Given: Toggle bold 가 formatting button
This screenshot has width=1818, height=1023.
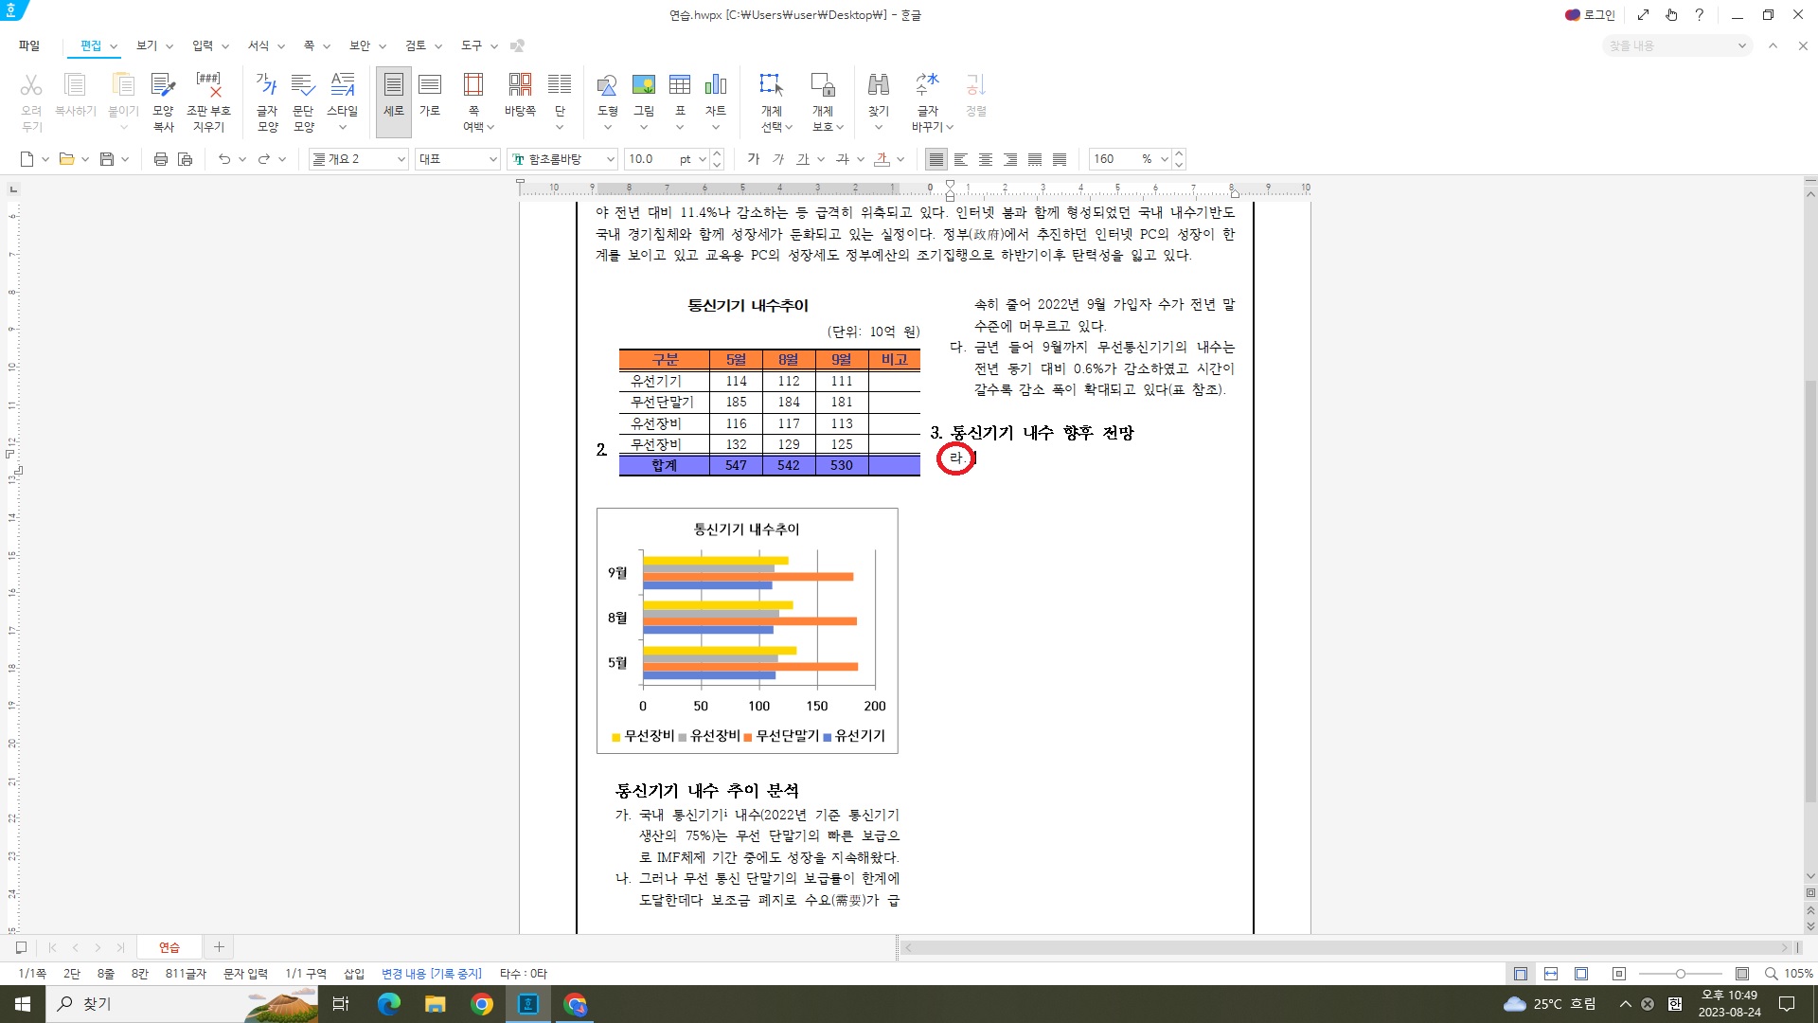Looking at the screenshot, I should (754, 159).
